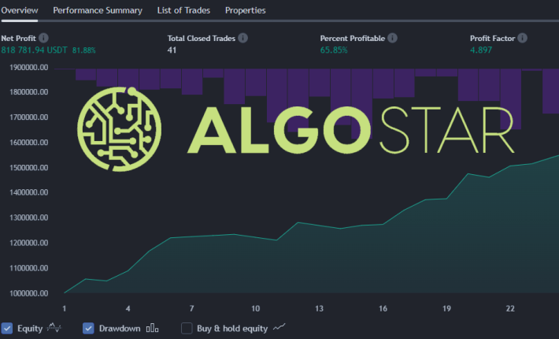Image resolution: width=559 pixels, height=339 pixels.
Task: Click the 1900000.00 y-axis label
Action: pos(29,68)
